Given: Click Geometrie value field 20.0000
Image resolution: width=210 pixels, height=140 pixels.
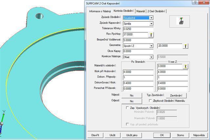Looking at the screenshot, I should point(170,46).
